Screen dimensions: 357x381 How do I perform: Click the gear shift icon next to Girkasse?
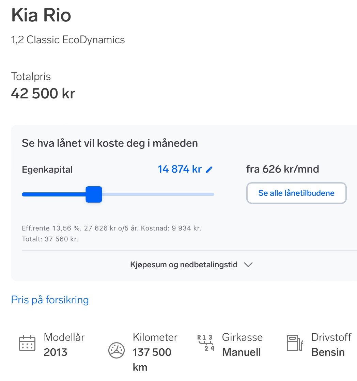click(206, 343)
